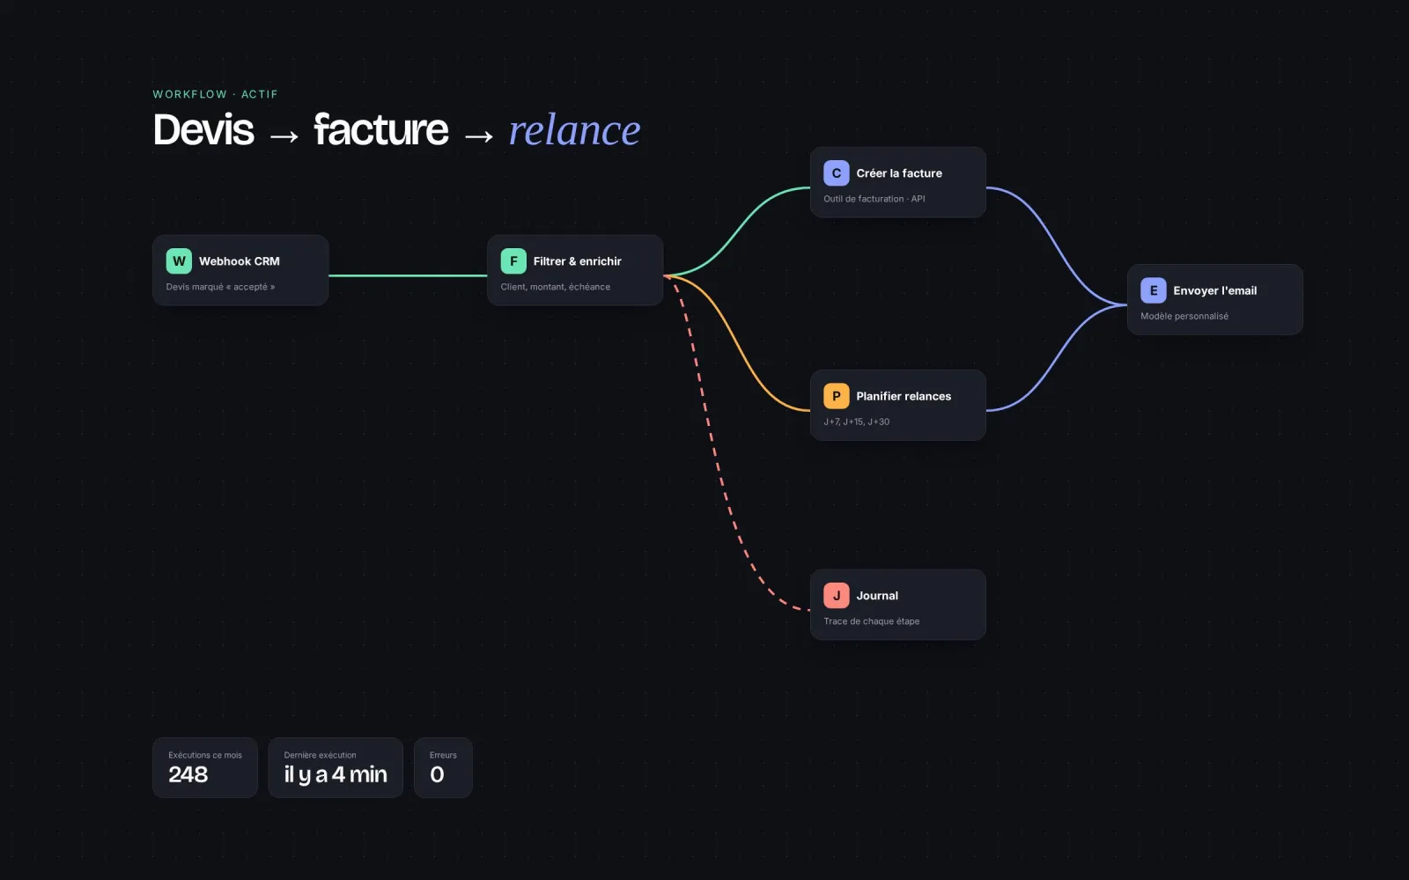Open the Dernière exécution stat card
The image size is (1409, 880).
336,767
